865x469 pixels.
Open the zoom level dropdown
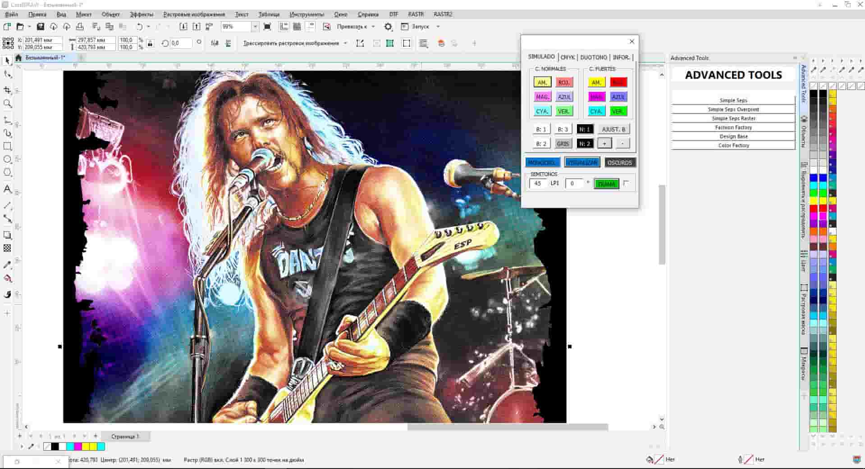(x=255, y=27)
